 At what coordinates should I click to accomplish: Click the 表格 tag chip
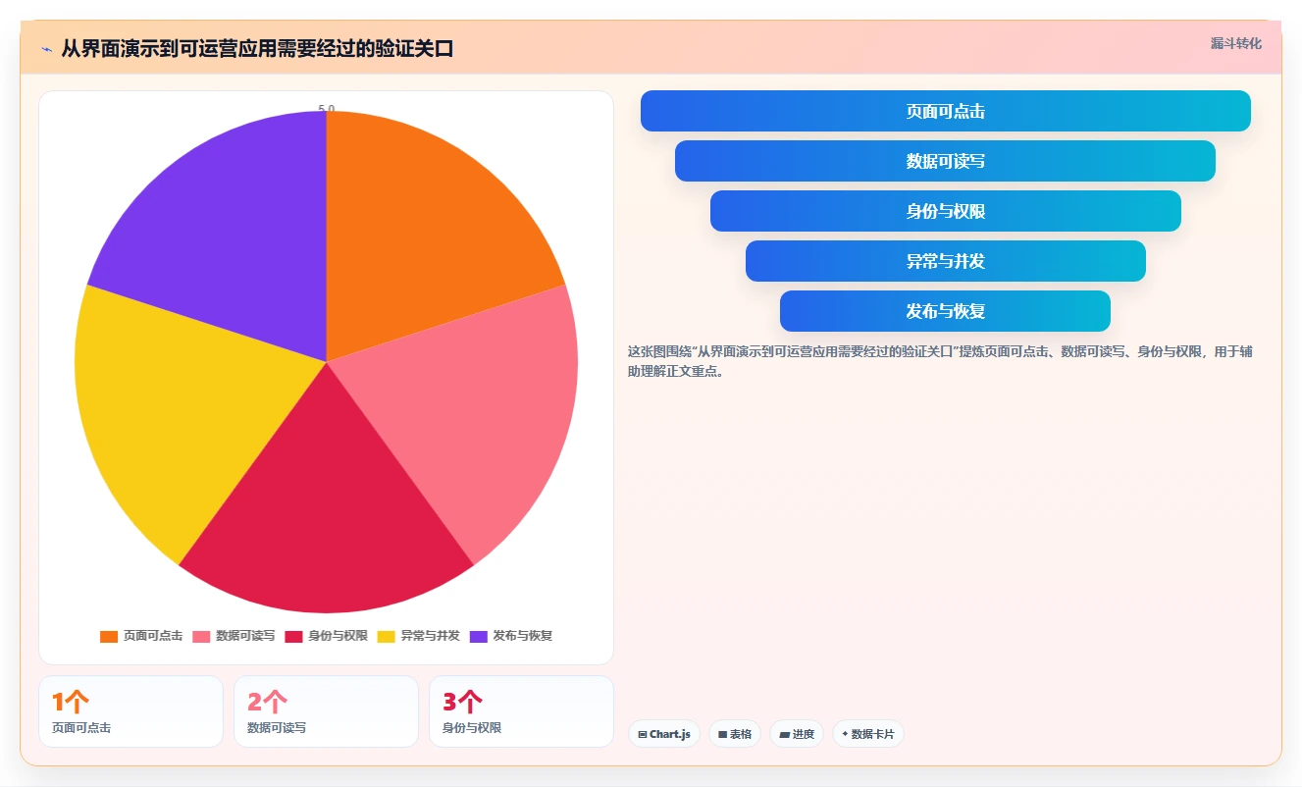pos(735,734)
